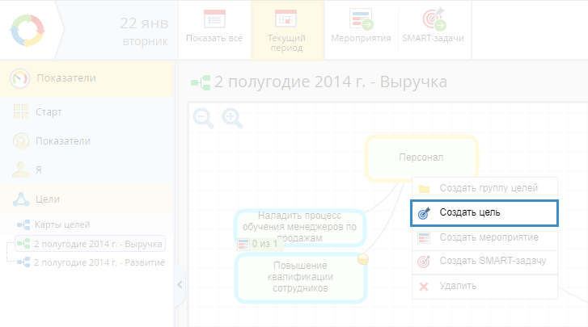Select the Показатели item below Старт
This screenshot has width=588, height=327.
pos(62,140)
